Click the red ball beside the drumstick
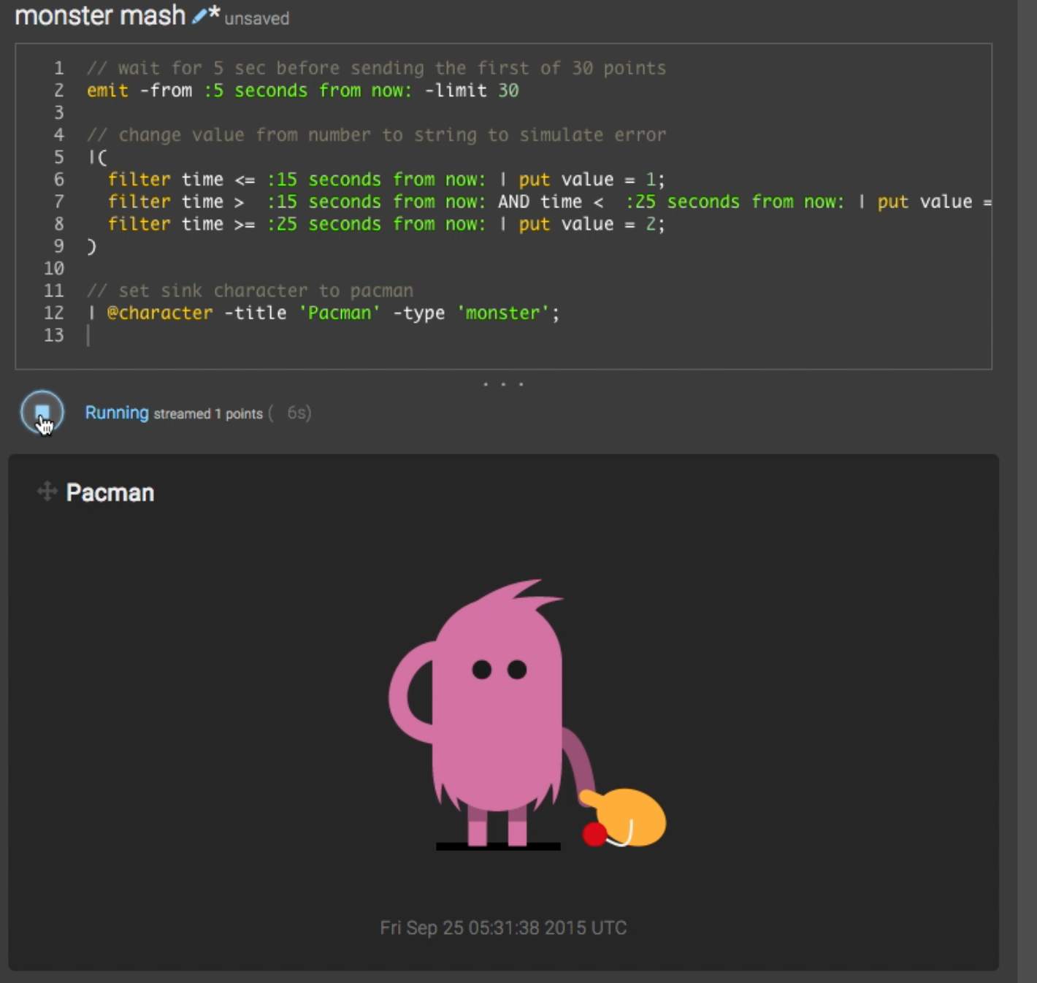The height and width of the screenshot is (983, 1037). [594, 834]
